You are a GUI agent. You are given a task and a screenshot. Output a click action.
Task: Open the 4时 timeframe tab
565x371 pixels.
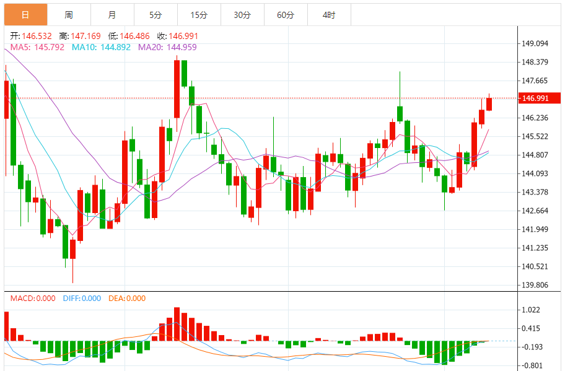(x=329, y=15)
